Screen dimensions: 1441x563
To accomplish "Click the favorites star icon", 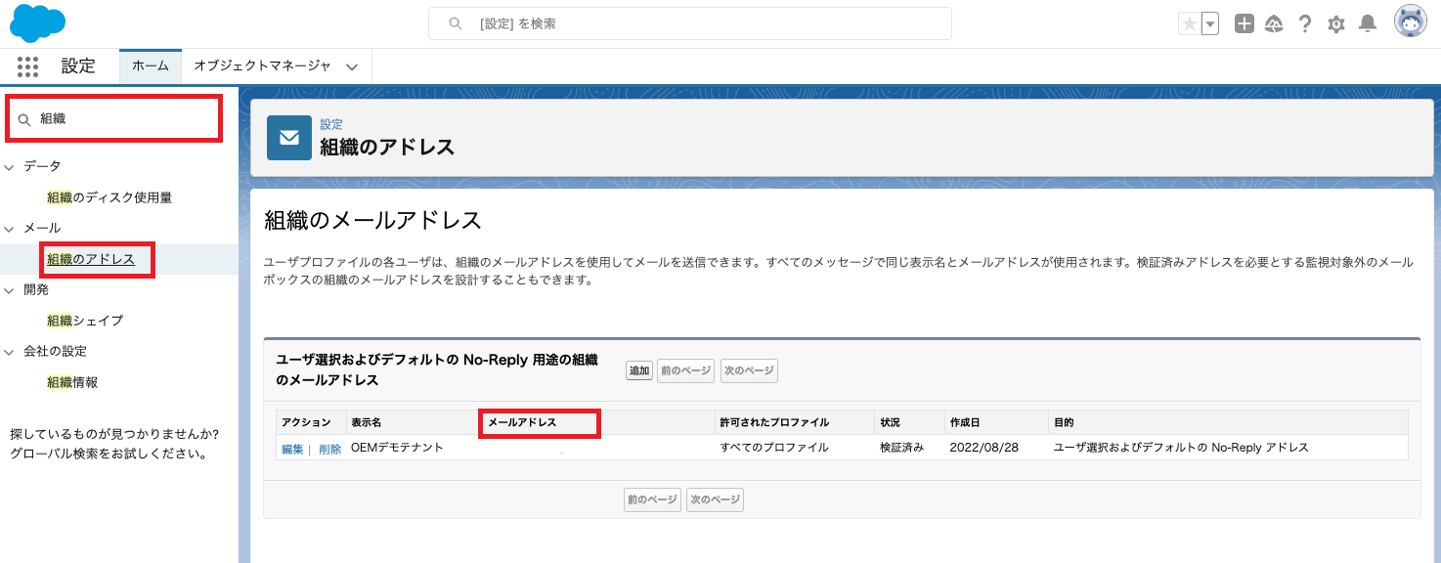I will pos(1189,24).
